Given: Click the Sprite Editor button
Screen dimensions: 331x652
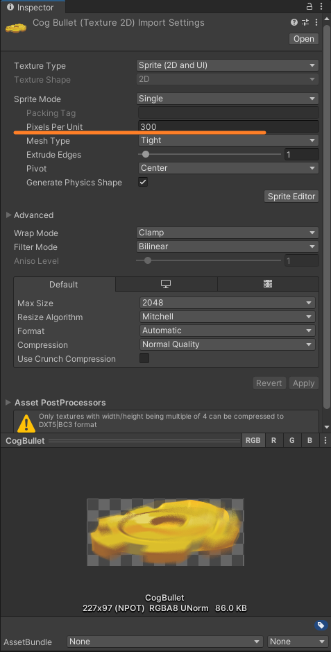Looking at the screenshot, I should pos(291,197).
